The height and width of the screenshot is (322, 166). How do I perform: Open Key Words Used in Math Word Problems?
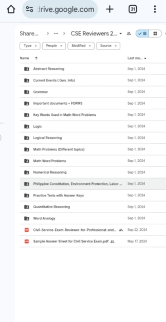pyautogui.click(x=64, y=115)
